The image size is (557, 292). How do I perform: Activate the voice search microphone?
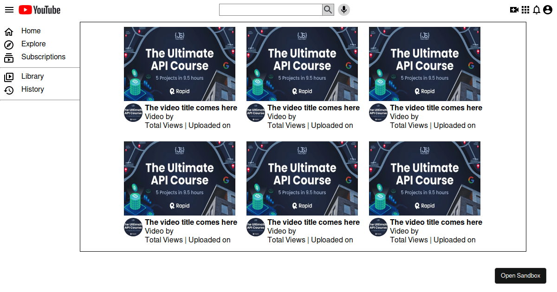(343, 10)
